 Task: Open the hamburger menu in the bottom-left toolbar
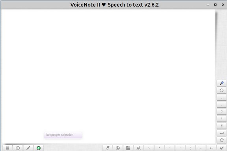pos(7,148)
